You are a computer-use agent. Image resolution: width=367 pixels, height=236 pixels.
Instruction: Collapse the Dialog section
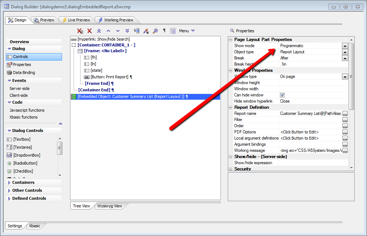coord(9,49)
